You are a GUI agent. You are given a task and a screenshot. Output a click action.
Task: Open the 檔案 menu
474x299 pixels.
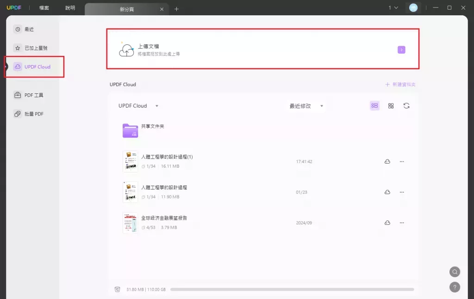44,8
